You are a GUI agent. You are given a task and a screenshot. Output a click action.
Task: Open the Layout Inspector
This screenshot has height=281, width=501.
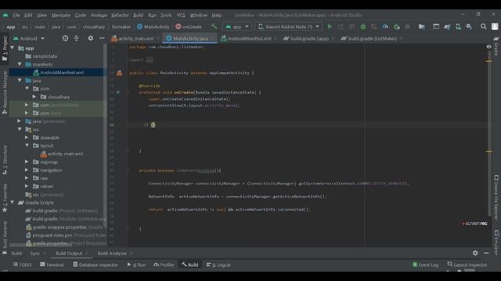[467, 265]
